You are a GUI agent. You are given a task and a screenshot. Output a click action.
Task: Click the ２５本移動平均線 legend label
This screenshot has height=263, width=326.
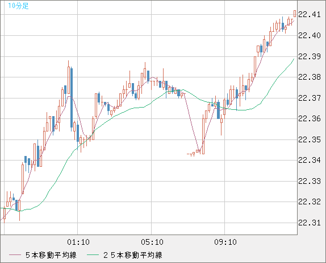pos(133,255)
